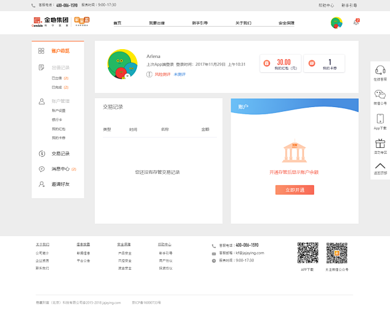Open 已出借 lending records in sidebar
This screenshot has height=313, width=390.
[x=57, y=78]
